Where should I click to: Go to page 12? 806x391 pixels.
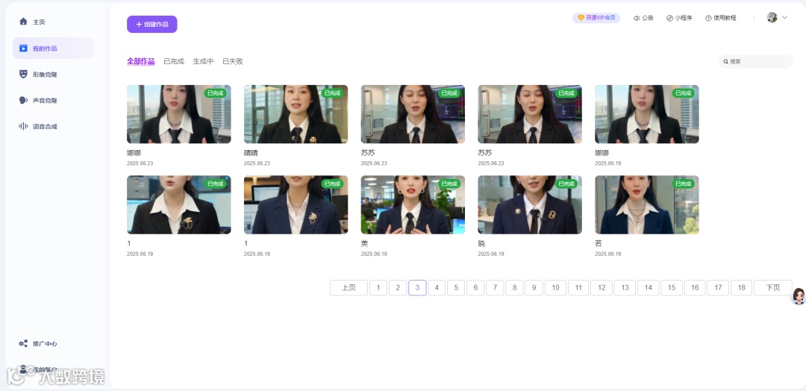point(602,288)
